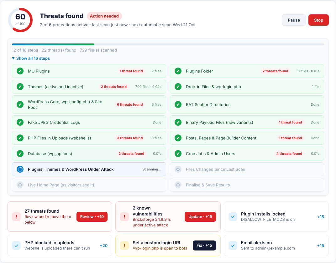Collapse the Show all 16 steps toggle
The width and height of the screenshot is (336, 263).
pyautogui.click(x=31, y=58)
